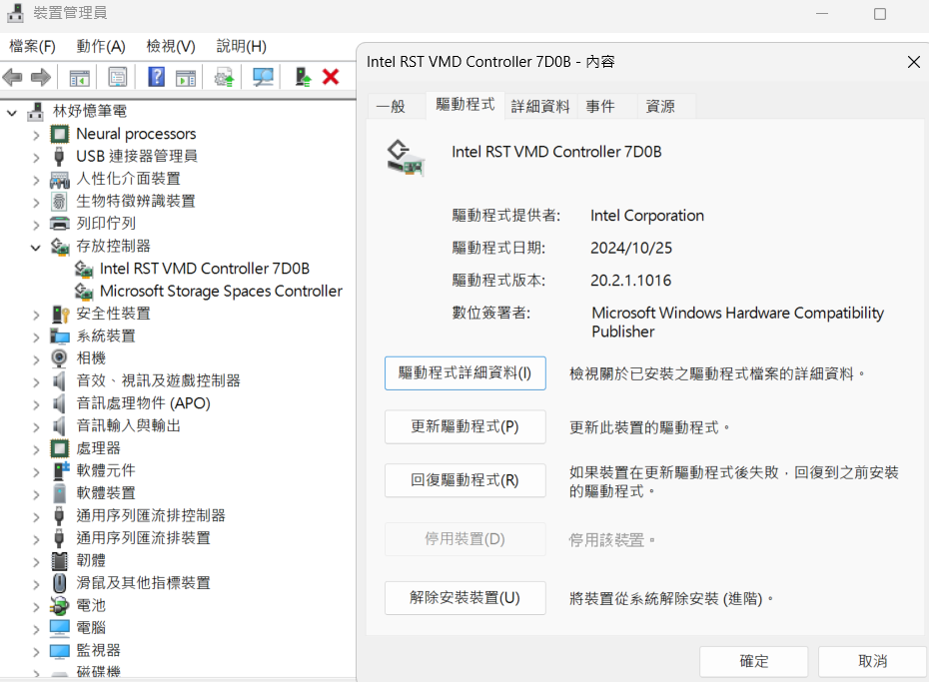
Task: Click the 回復驅動程式(R) button
Action: coord(465,480)
